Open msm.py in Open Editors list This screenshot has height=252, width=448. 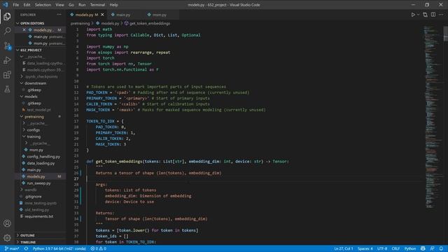(41, 43)
